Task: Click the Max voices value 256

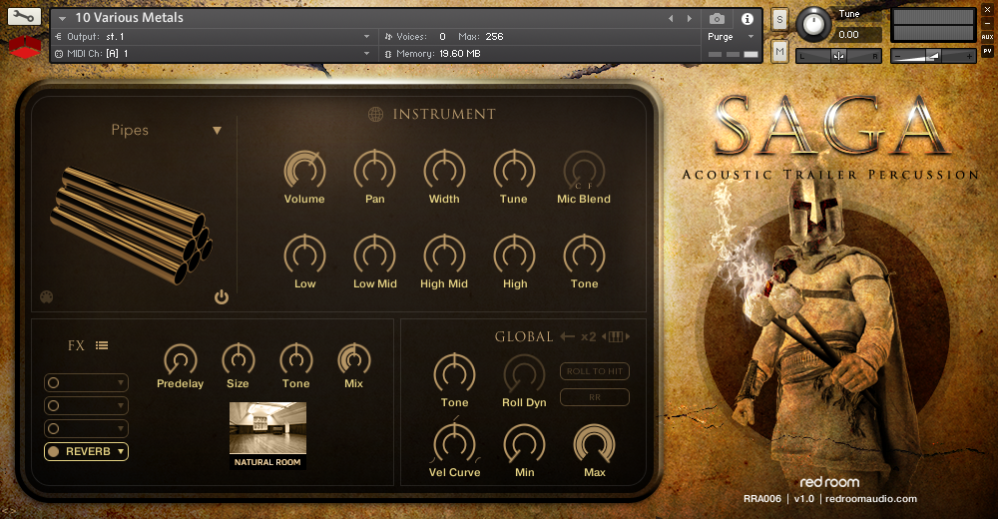Action: (x=494, y=36)
